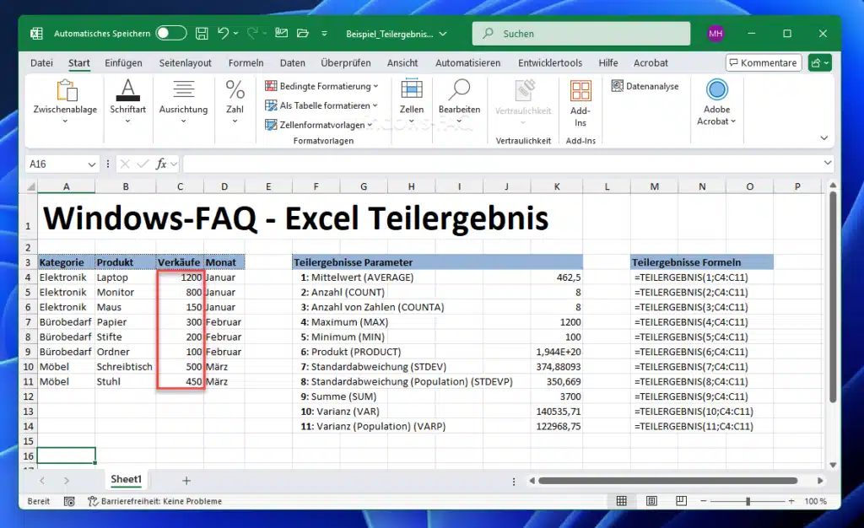Image resolution: width=864 pixels, height=528 pixels.
Task: Click the formula bar Cancel X icon
Action: point(125,164)
